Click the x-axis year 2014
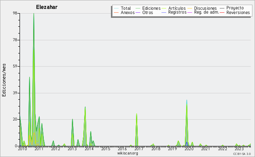 [x=89, y=149]
